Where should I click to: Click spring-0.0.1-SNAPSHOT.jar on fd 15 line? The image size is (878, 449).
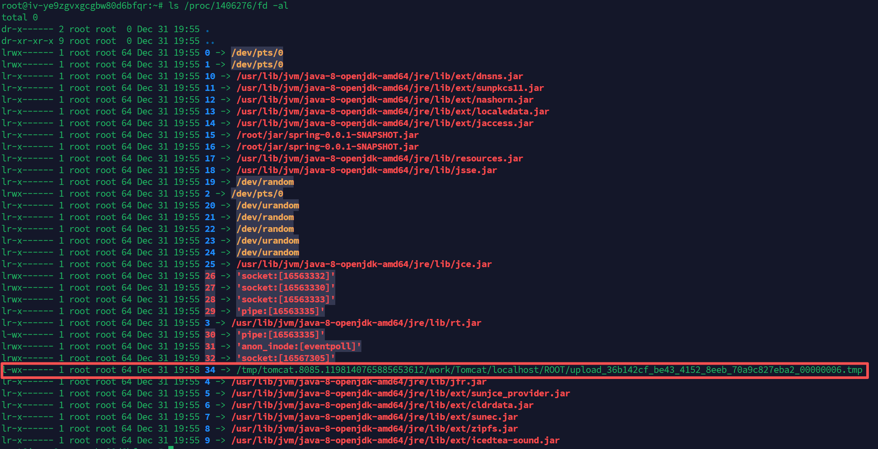click(x=327, y=135)
